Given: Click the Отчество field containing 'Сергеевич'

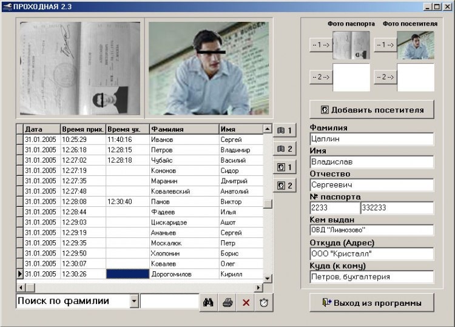Looking at the screenshot, I should click(372, 185).
